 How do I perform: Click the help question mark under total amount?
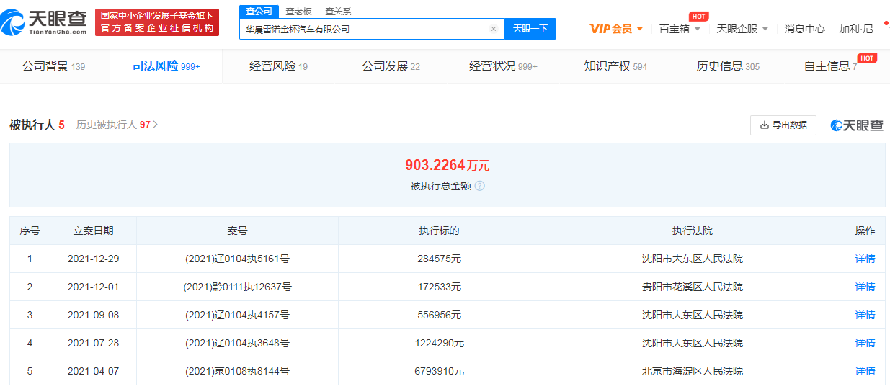(480, 186)
